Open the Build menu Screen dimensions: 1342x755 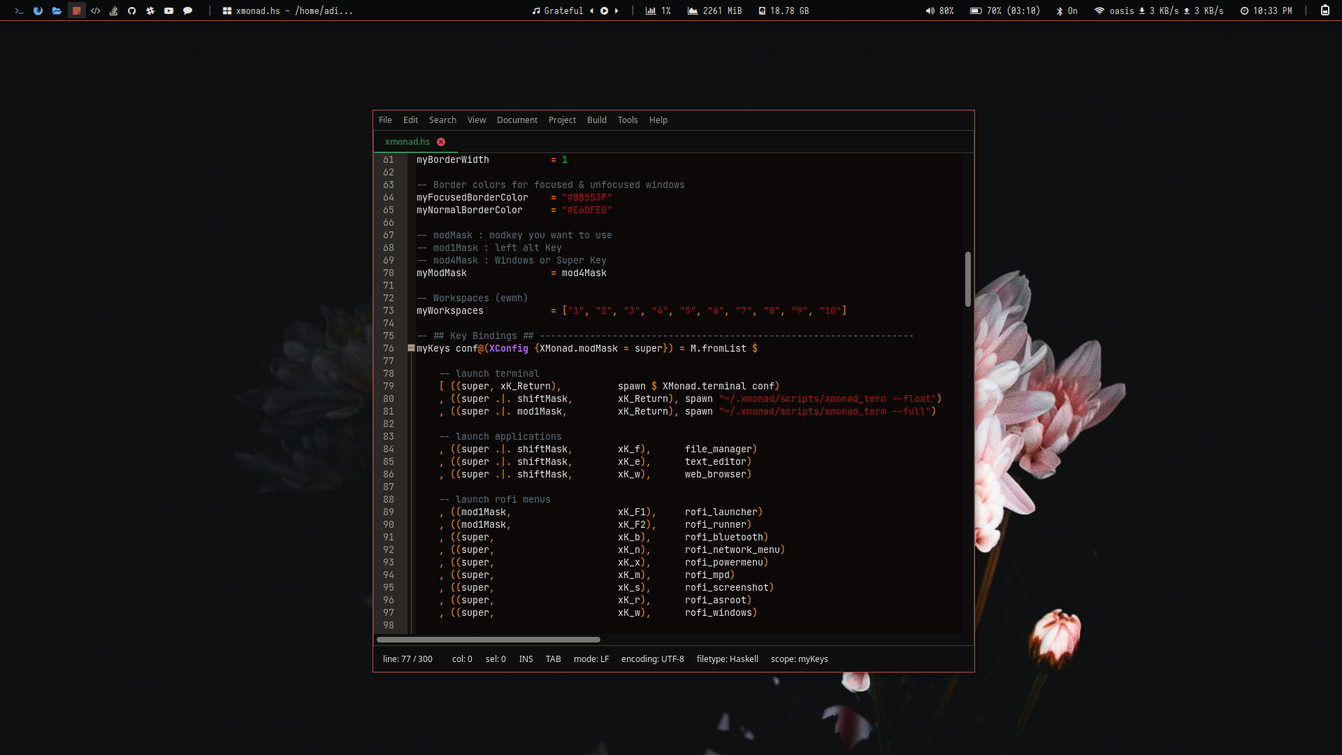tap(596, 120)
